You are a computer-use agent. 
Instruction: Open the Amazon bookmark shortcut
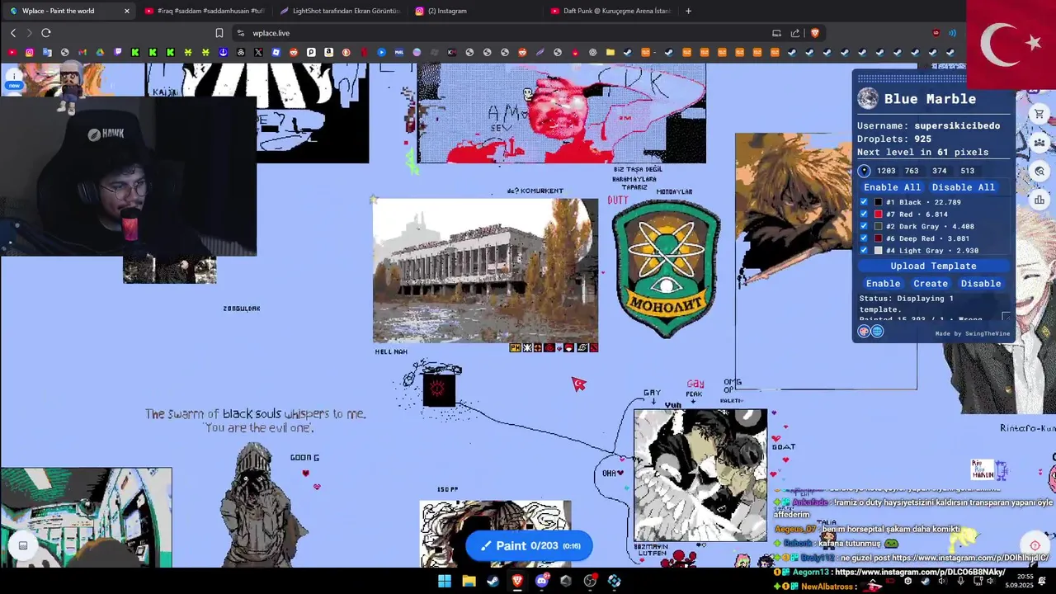(328, 53)
